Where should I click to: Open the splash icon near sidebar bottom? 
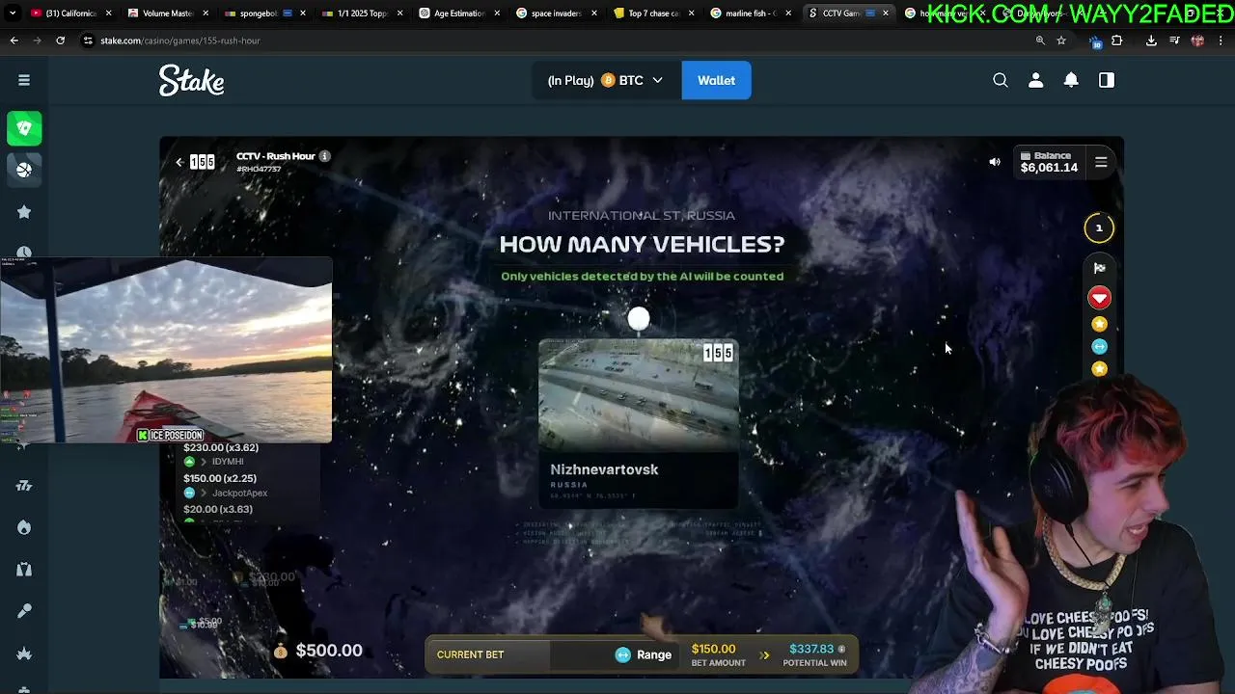point(24,654)
